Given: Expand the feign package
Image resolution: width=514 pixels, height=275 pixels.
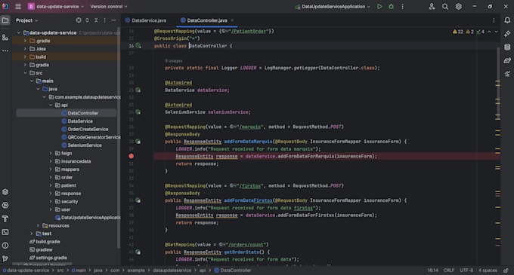Looking at the screenshot, I should [x=51, y=153].
